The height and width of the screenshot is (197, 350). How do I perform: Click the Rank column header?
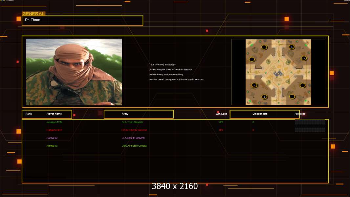[x=29, y=114]
